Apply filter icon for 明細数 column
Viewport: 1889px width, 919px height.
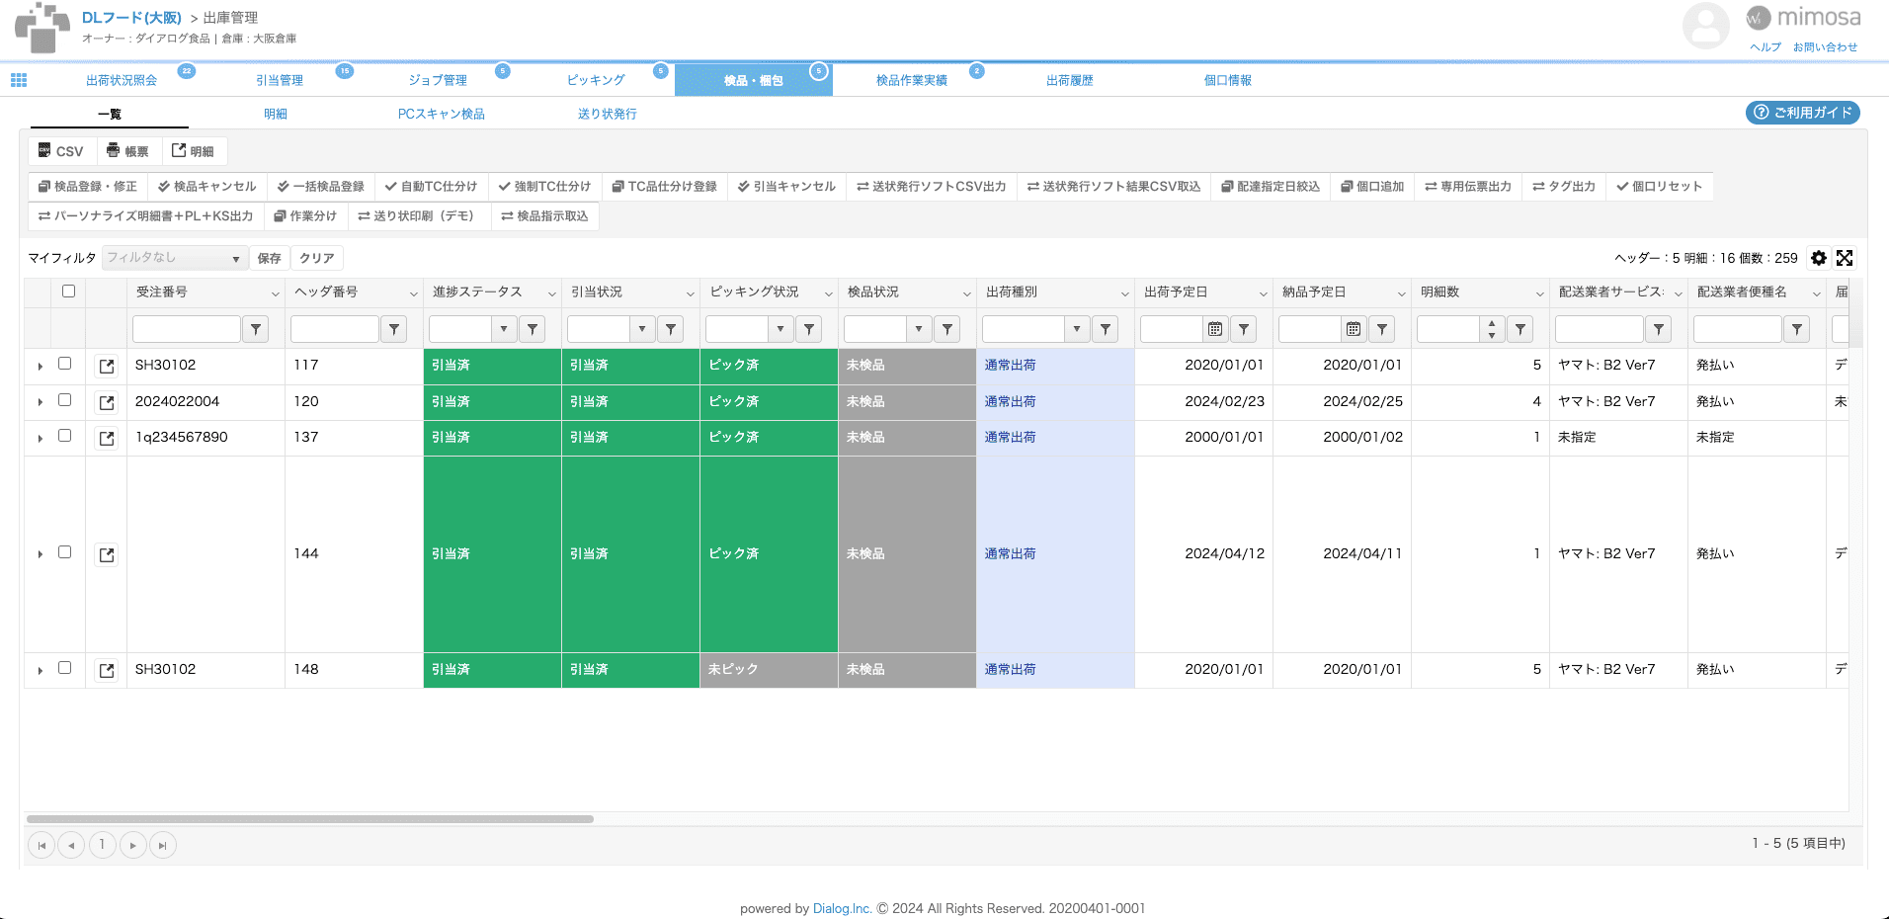(x=1520, y=329)
